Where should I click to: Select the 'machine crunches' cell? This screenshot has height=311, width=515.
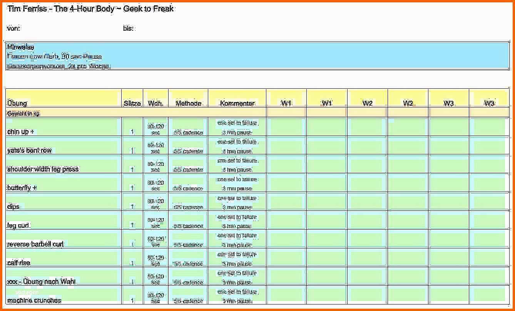(64, 295)
